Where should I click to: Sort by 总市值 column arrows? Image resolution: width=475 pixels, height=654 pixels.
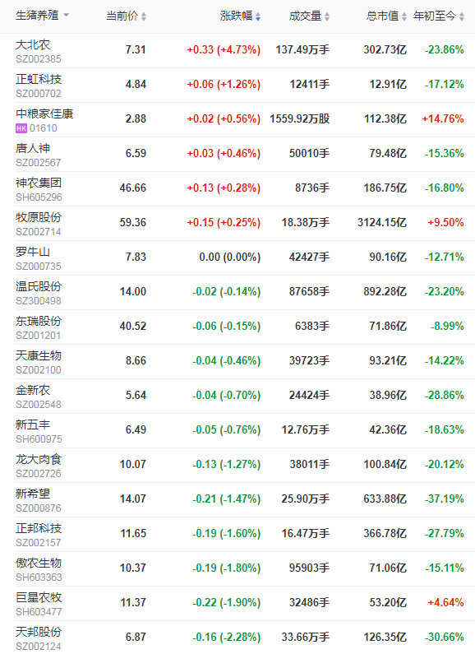404,16
